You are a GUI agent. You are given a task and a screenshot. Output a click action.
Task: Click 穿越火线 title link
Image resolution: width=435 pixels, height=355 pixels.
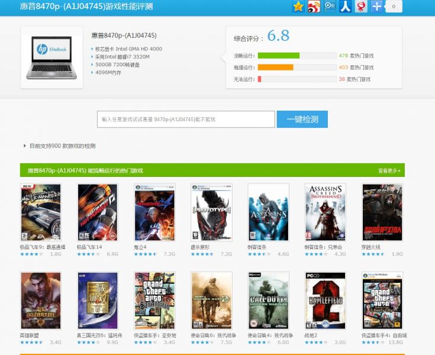(x=371, y=247)
